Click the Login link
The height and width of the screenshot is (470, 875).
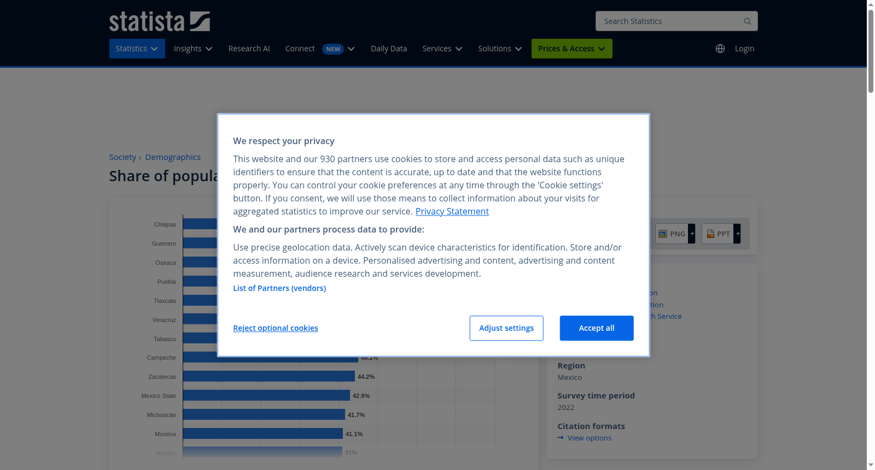[744, 49]
